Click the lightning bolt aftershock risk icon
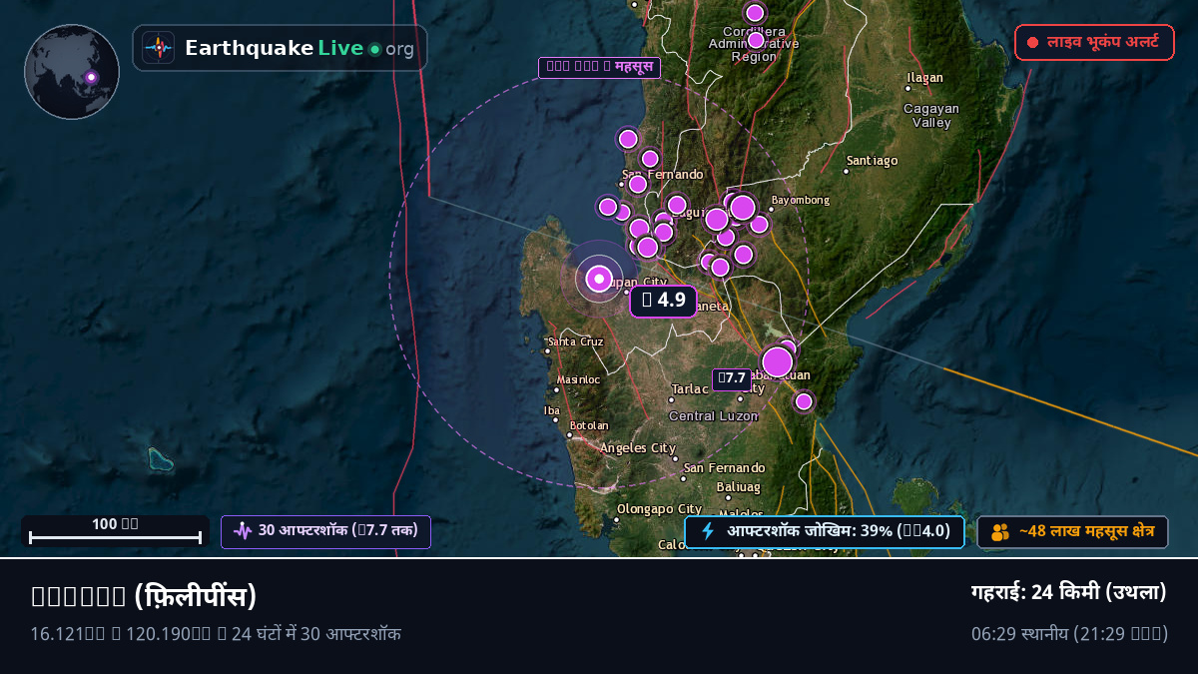The image size is (1198, 674). coord(708,531)
